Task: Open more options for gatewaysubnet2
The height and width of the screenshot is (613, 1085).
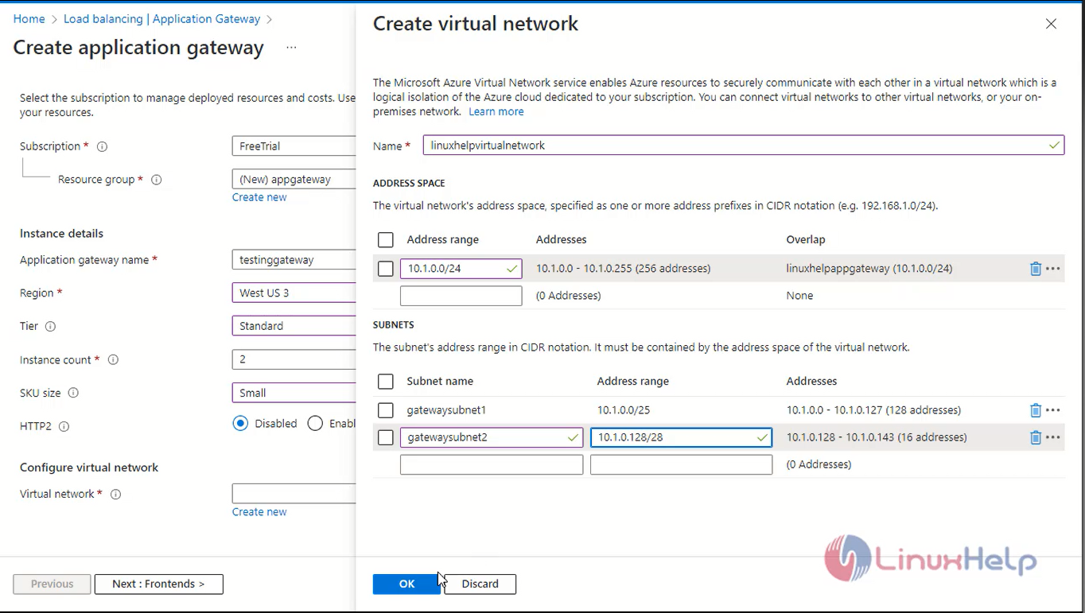Action: click(x=1053, y=437)
